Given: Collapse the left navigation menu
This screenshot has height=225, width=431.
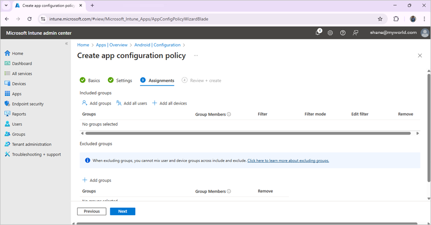Looking at the screenshot, I should pyautogui.click(x=67, y=44).
